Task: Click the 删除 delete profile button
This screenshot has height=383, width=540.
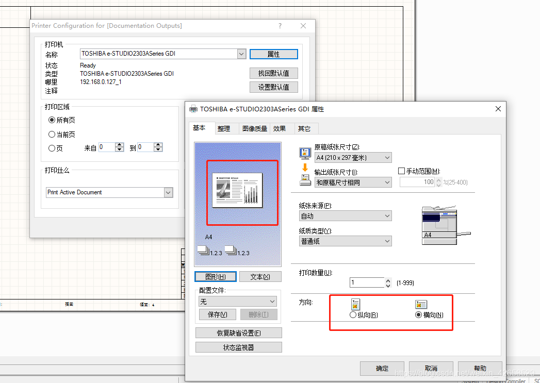Action: coord(258,314)
